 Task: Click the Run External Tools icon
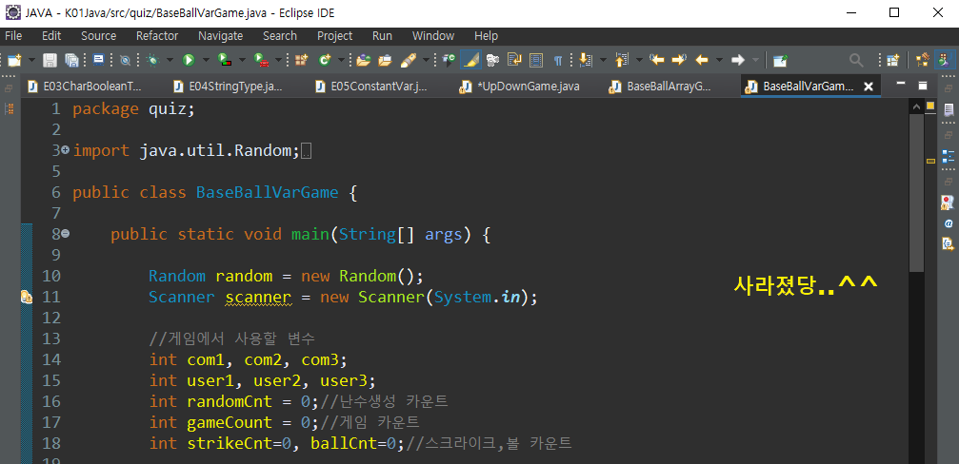point(261,60)
